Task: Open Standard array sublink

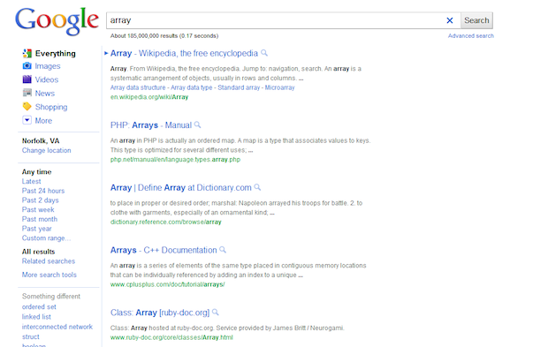Action: (239, 87)
